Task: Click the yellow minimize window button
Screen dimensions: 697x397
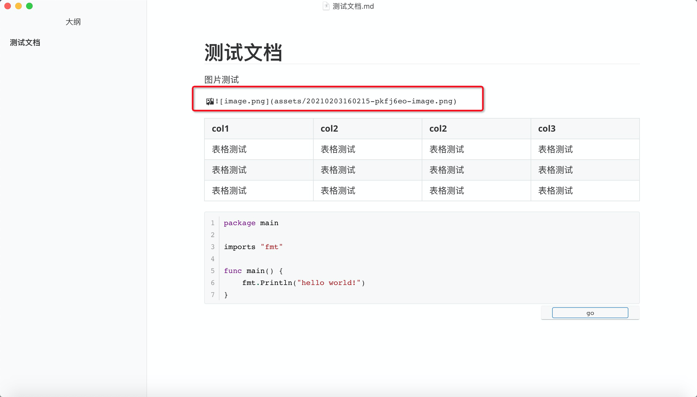Action: (19, 6)
